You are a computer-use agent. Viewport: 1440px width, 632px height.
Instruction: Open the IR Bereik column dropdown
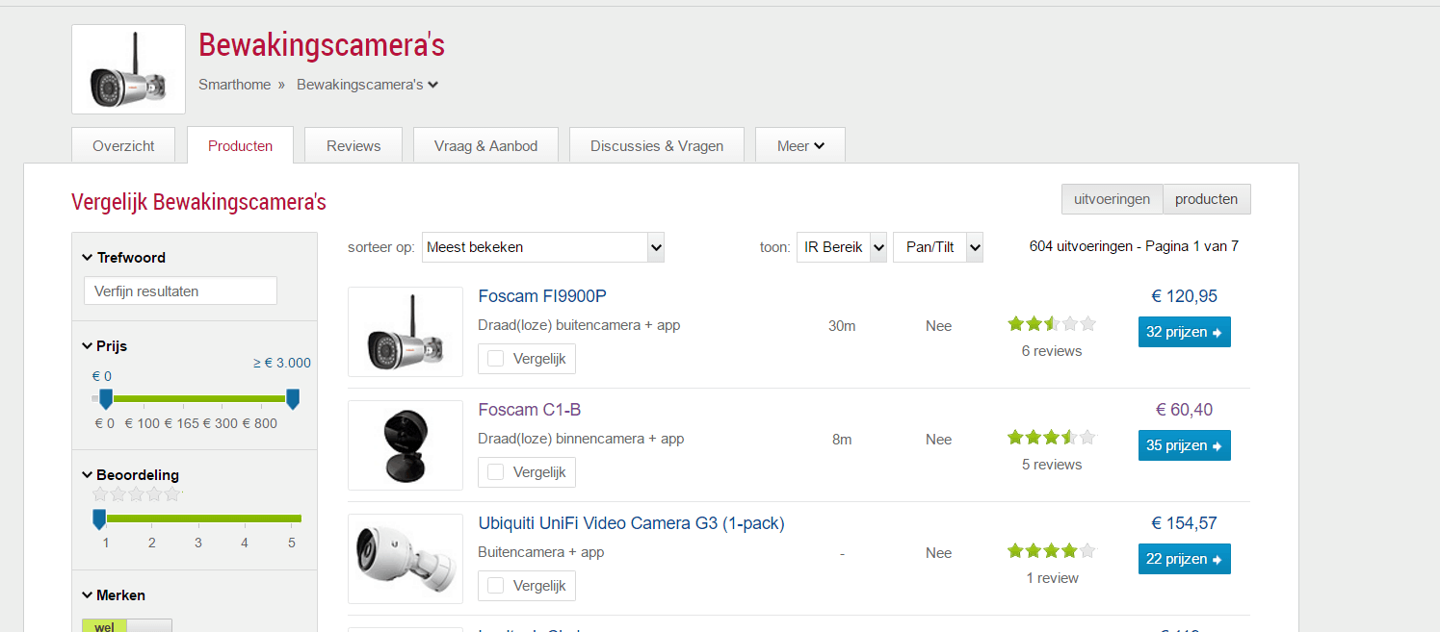842,247
